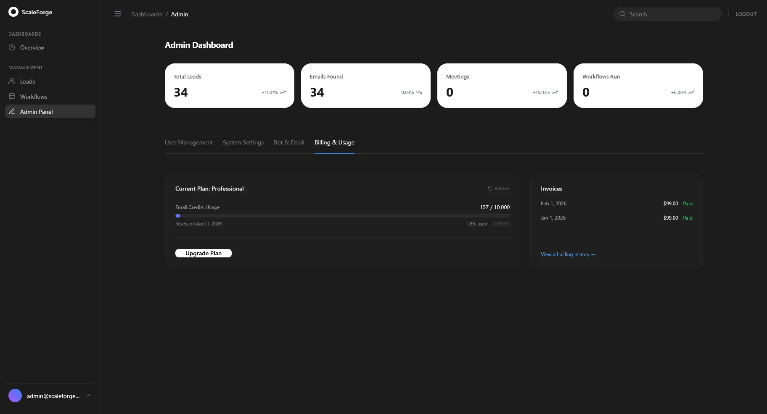Click the Meetings trend-up arrow

click(x=555, y=92)
